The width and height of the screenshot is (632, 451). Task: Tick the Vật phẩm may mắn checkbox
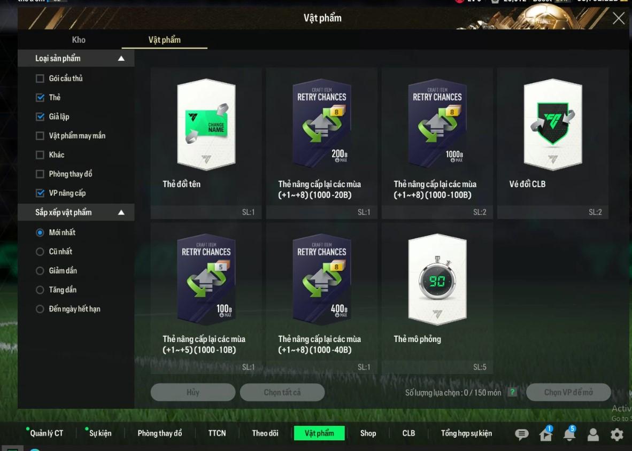pos(40,136)
